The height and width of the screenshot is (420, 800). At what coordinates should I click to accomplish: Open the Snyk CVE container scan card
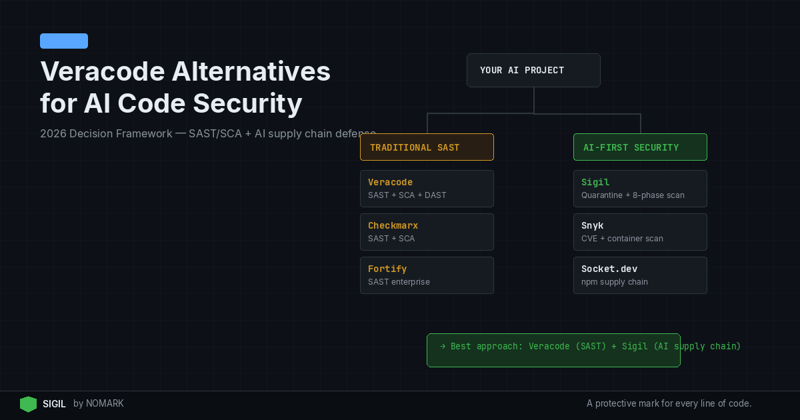tap(640, 232)
